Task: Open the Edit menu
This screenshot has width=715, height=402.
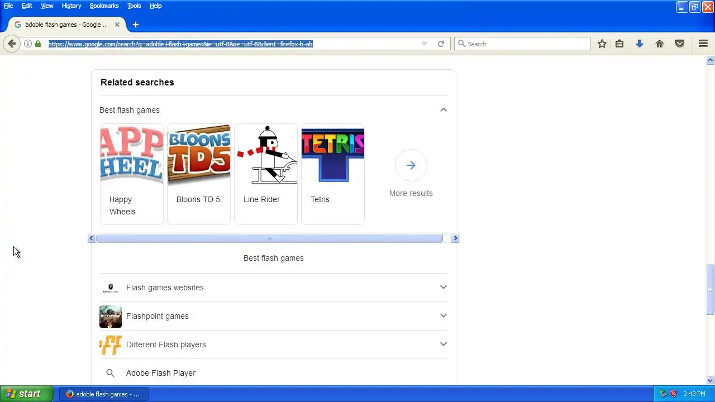Action: click(27, 6)
